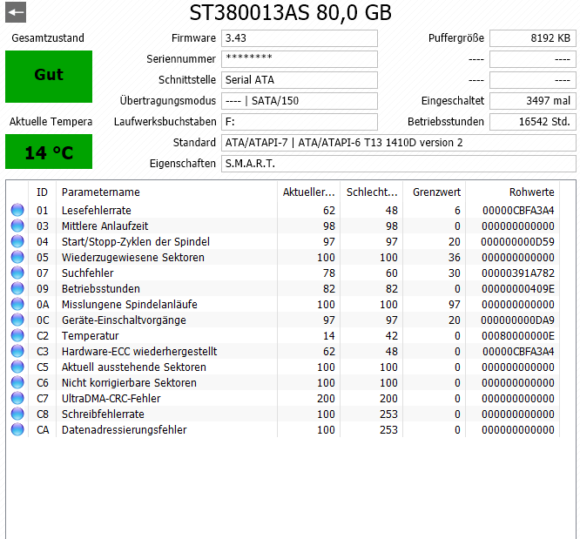Select status orb for UltraDMA-CRC-Fehler

pyautogui.click(x=17, y=398)
